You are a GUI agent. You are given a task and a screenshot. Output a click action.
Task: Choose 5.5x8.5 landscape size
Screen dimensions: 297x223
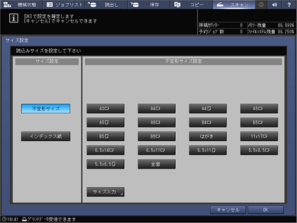coord(259,150)
